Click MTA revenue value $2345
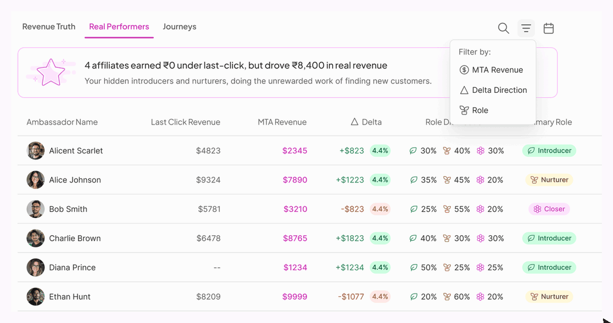The image size is (613, 323). tap(295, 151)
